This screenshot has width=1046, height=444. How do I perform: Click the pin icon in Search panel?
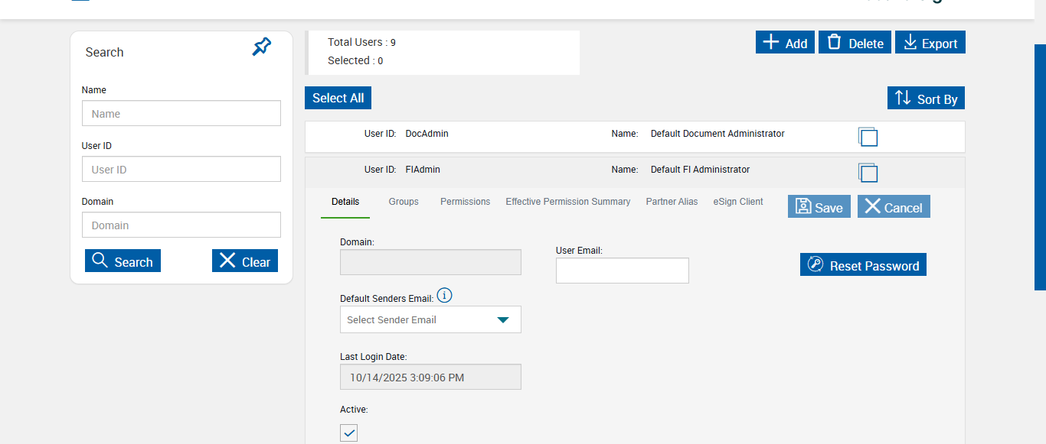coord(262,47)
